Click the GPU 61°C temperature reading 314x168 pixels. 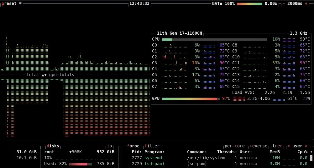pyautogui.click(x=293, y=99)
